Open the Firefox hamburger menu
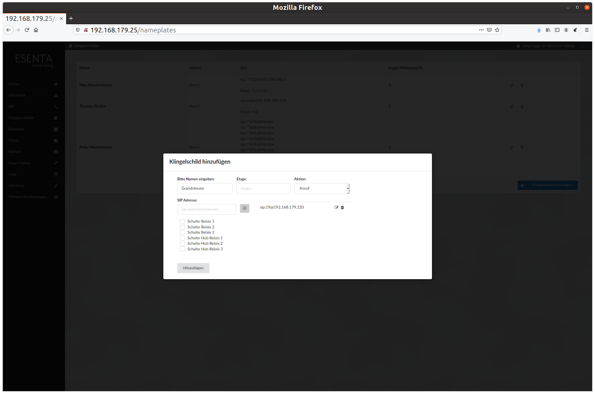595x394 pixels. (587, 30)
